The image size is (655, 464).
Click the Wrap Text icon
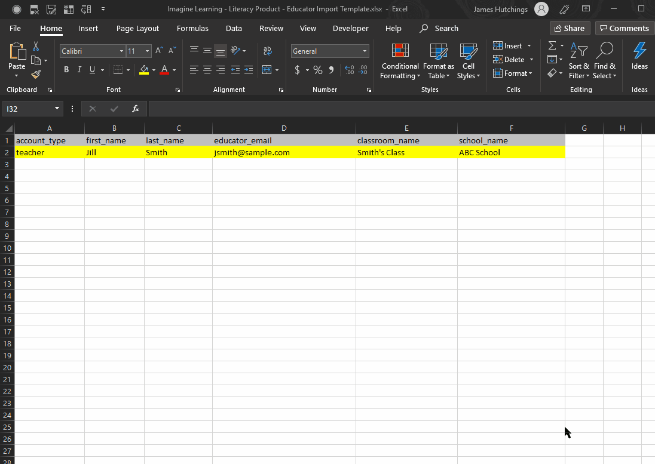[x=267, y=51]
